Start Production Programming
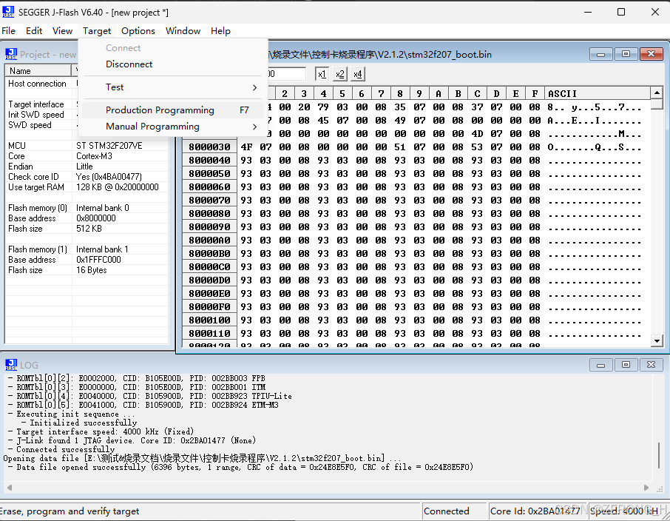The height and width of the screenshot is (521, 670). tap(172, 110)
